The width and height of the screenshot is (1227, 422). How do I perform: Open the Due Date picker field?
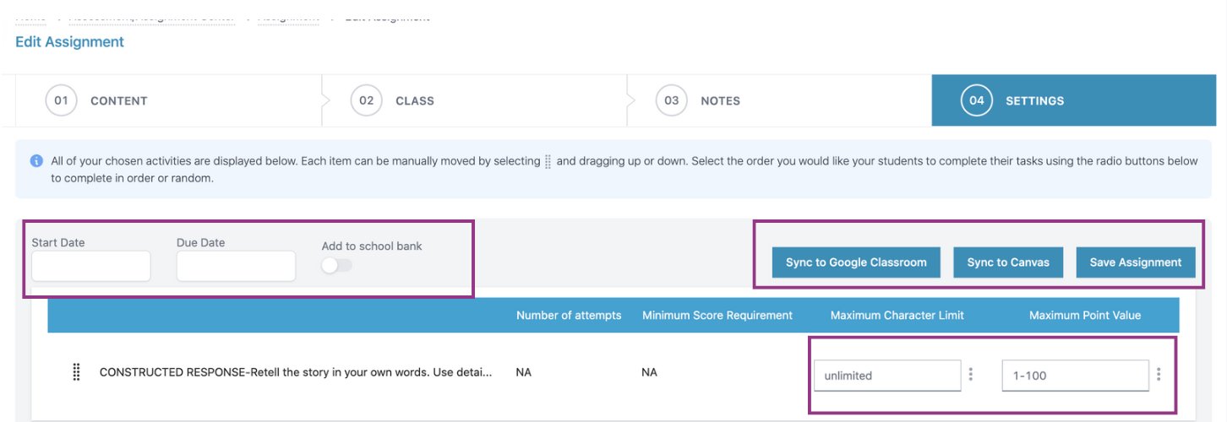236,266
